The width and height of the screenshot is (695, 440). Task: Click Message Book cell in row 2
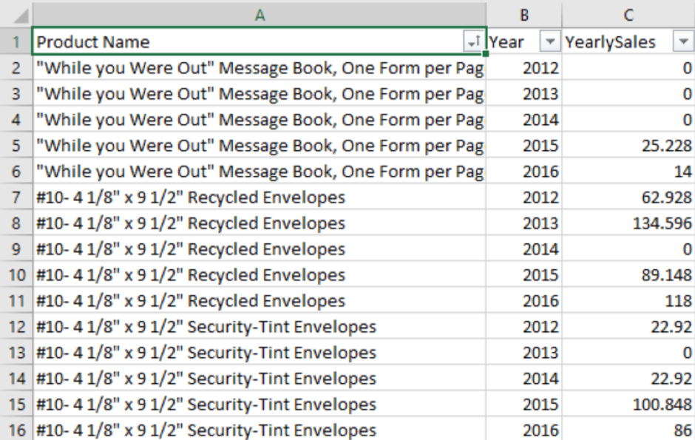click(x=259, y=68)
